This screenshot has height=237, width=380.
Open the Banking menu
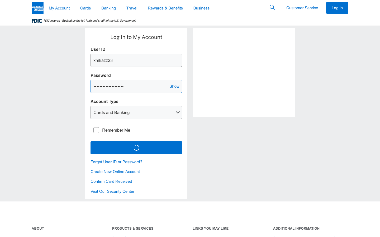(108, 8)
